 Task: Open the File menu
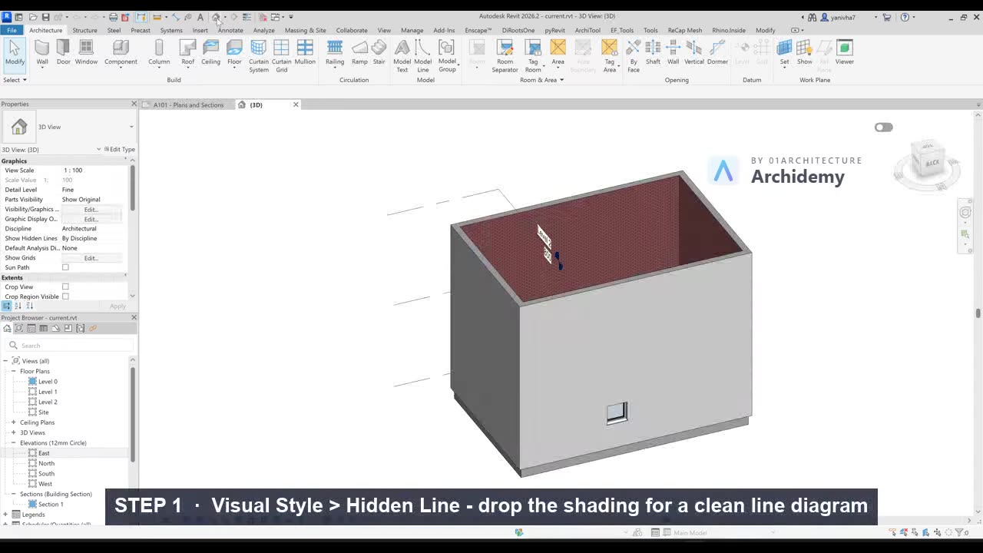12,30
